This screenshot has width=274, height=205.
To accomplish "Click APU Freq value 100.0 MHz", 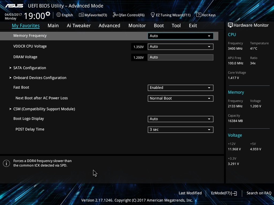I will (x=235, y=63).
